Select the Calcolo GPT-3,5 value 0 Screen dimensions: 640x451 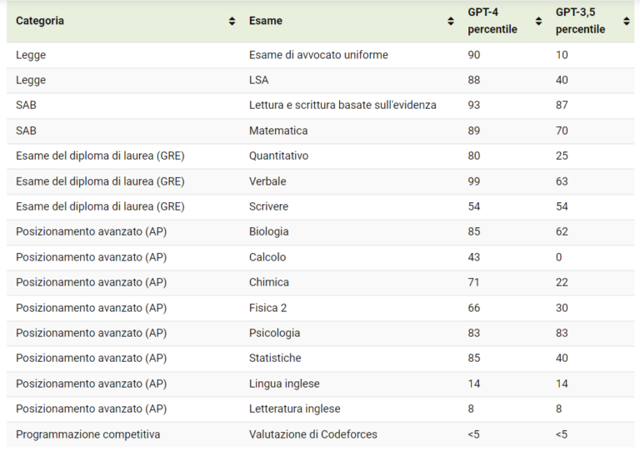pos(559,257)
